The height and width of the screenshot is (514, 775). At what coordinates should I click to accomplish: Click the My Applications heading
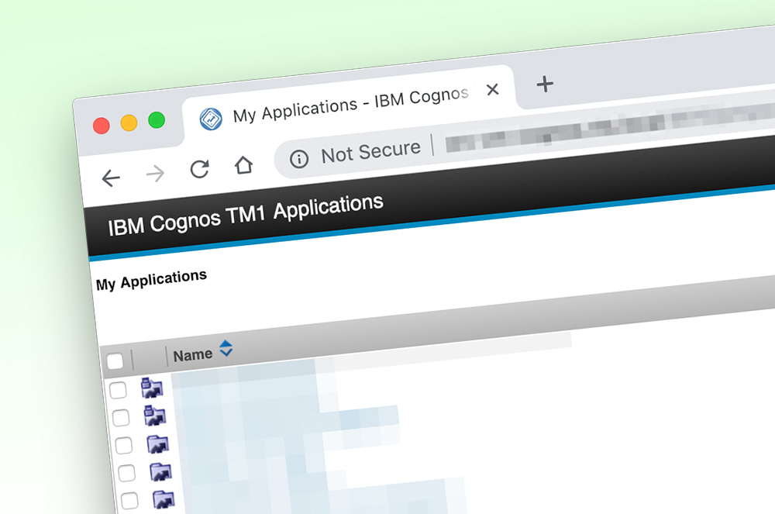(151, 280)
